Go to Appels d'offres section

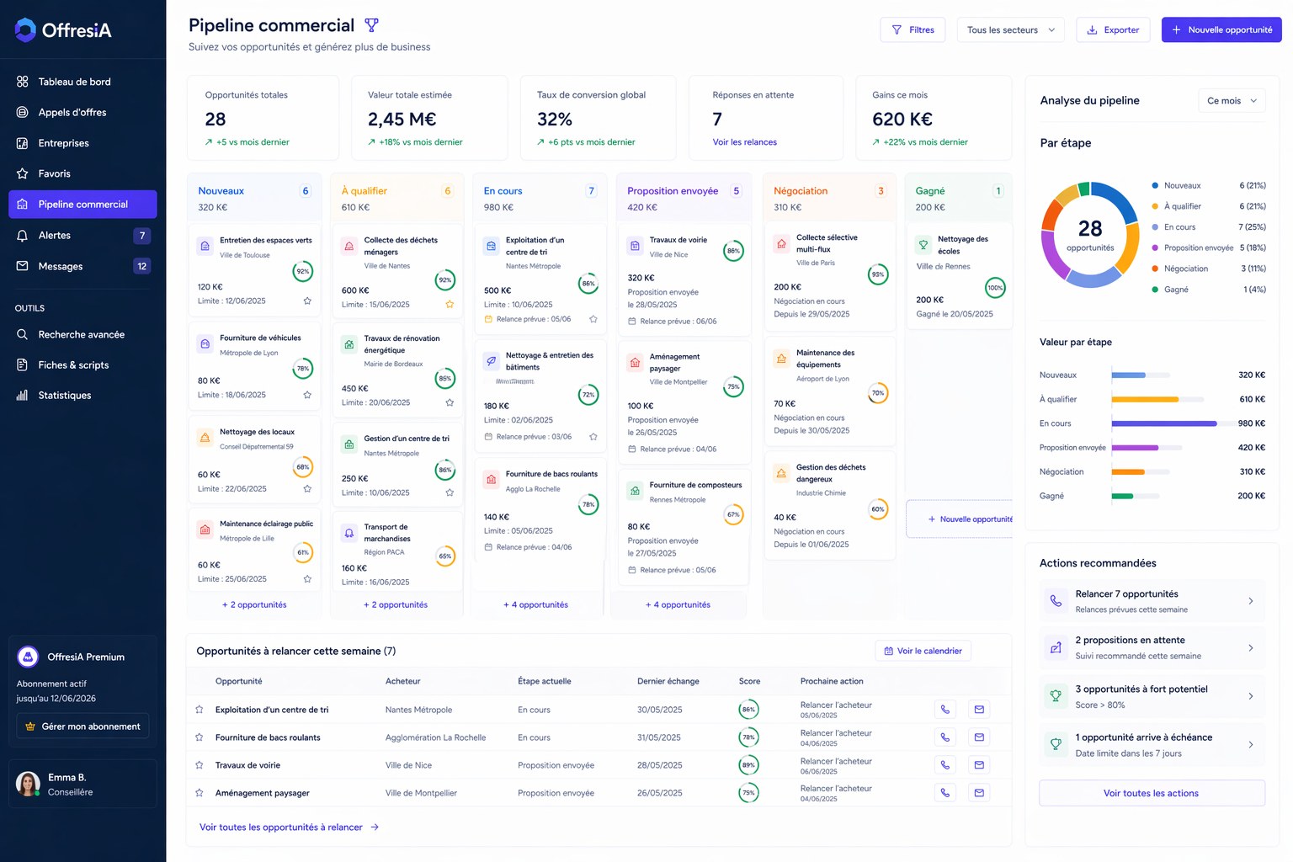(x=82, y=112)
